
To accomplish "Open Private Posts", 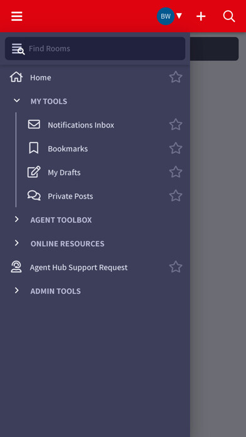I will coord(70,196).
